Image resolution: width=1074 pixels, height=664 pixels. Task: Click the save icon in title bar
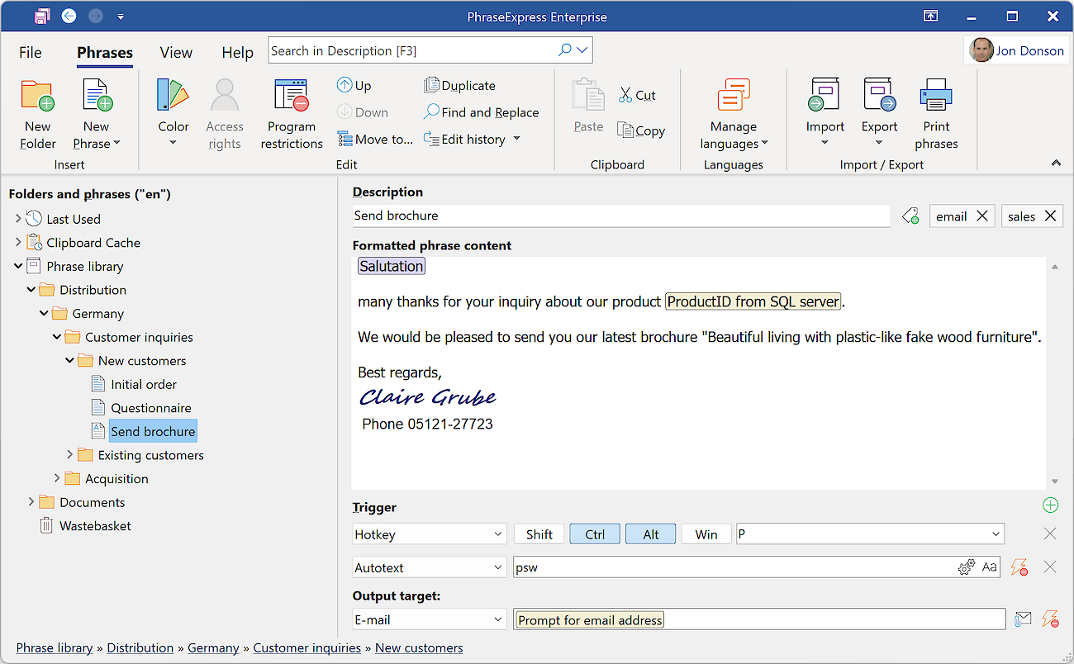tap(41, 16)
